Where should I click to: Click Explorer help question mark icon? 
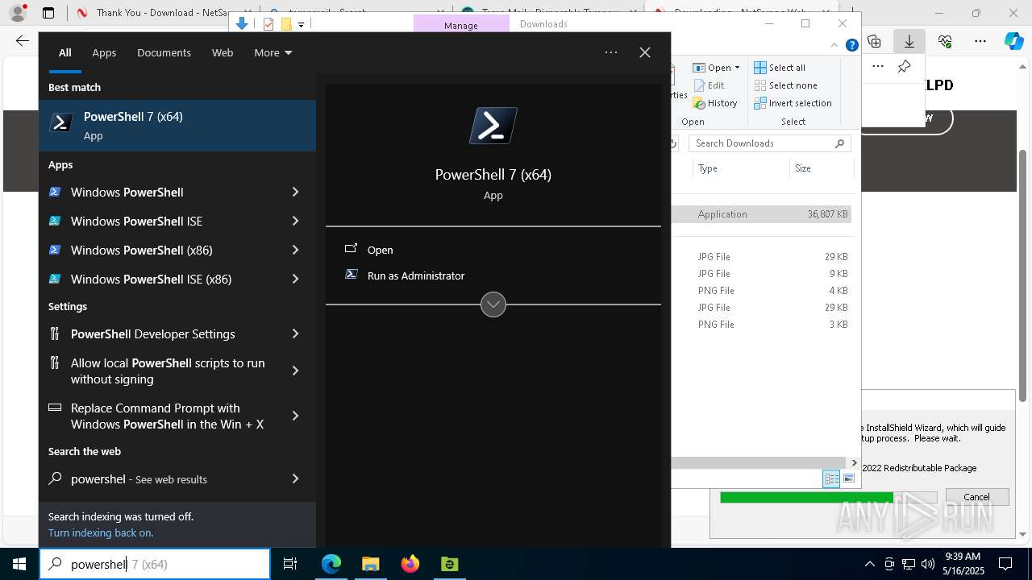pos(851,45)
